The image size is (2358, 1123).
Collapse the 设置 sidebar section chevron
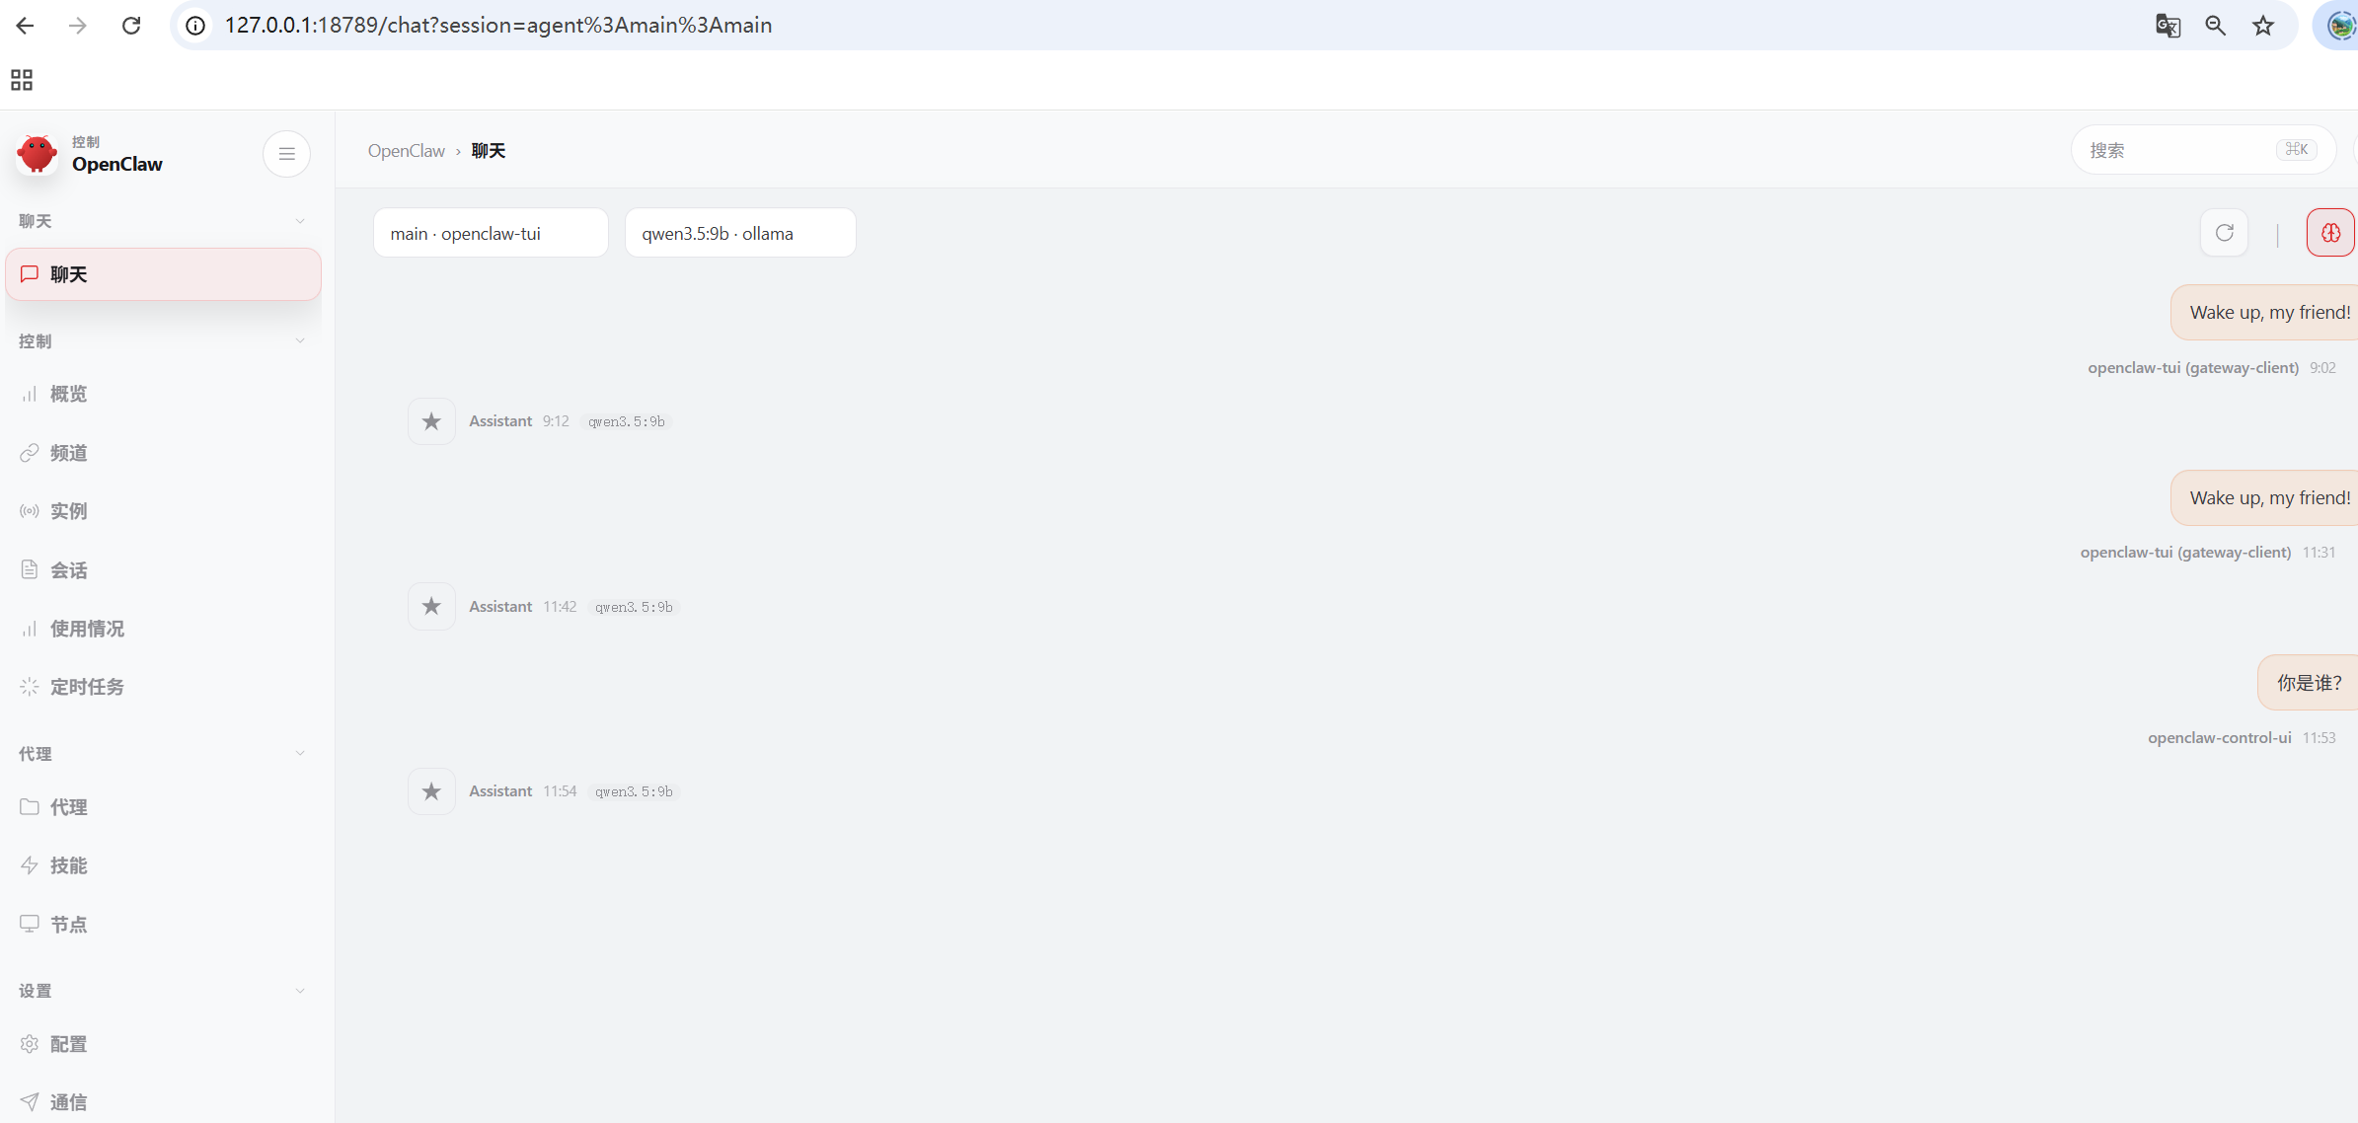(300, 991)
